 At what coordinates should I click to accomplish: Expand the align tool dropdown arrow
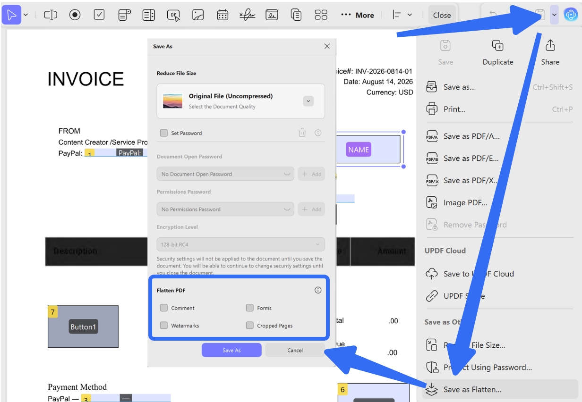[x=410, y=15]
